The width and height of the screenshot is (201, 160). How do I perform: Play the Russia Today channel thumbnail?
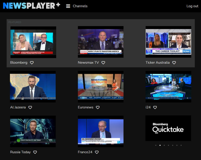point(33,131)
